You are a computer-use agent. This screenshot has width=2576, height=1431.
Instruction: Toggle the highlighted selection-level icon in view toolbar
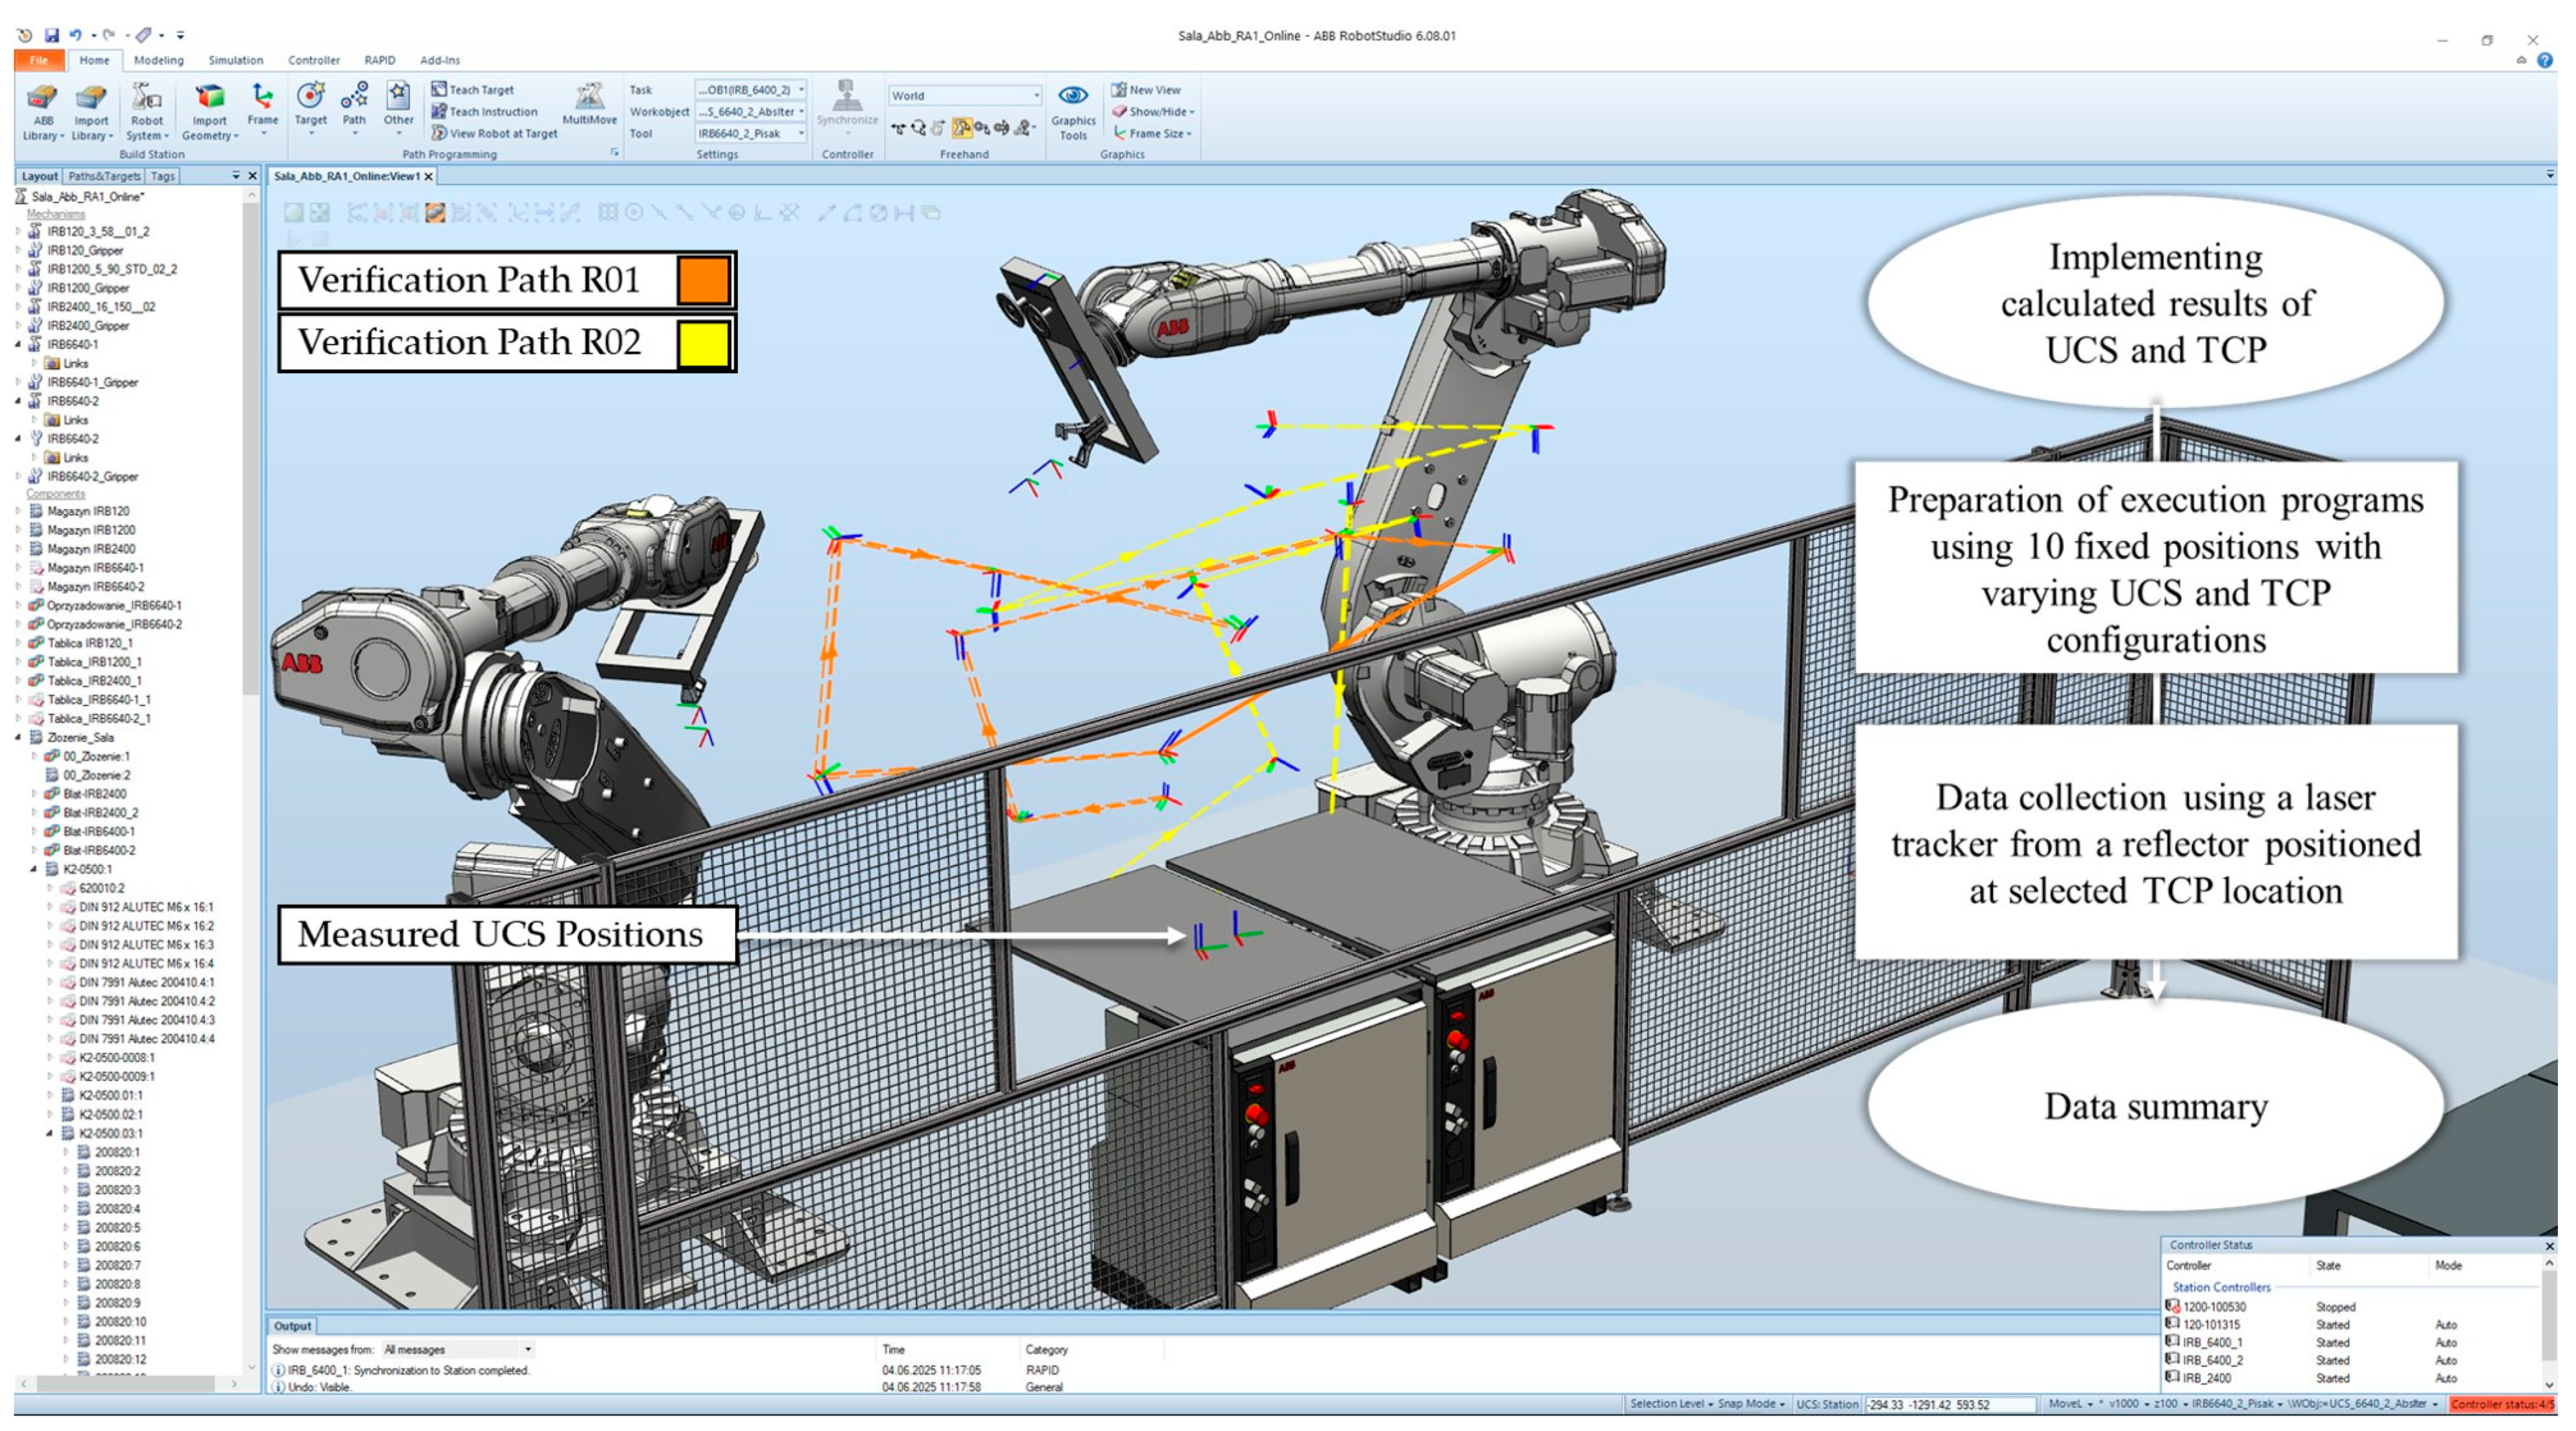coord(435,213)
